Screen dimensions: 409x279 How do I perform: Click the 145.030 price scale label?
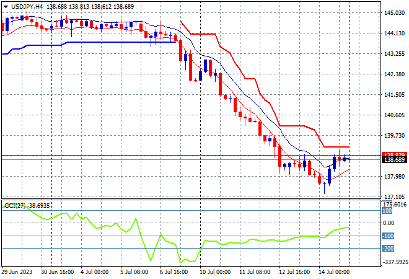click(x=394, y=13)
